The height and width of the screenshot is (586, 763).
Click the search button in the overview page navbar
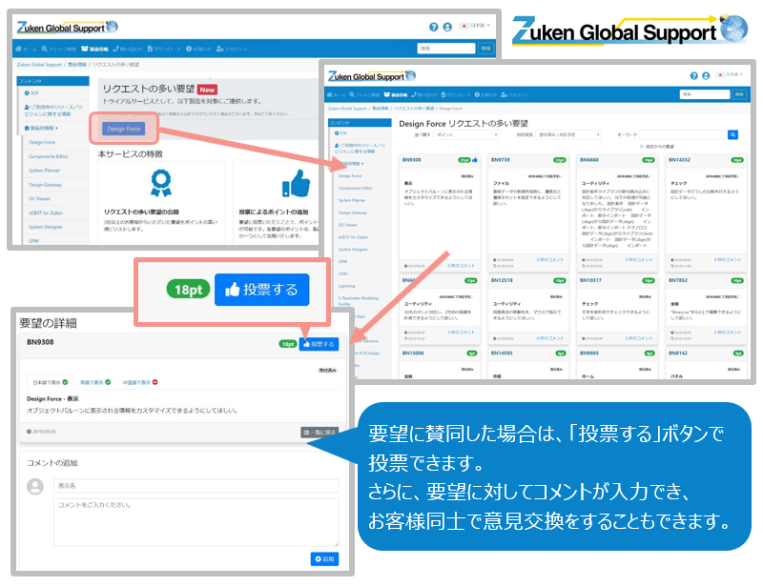pyautogui.click(x=486, y=49)
